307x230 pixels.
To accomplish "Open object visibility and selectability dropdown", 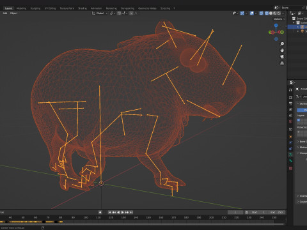I will coord(235,13).
